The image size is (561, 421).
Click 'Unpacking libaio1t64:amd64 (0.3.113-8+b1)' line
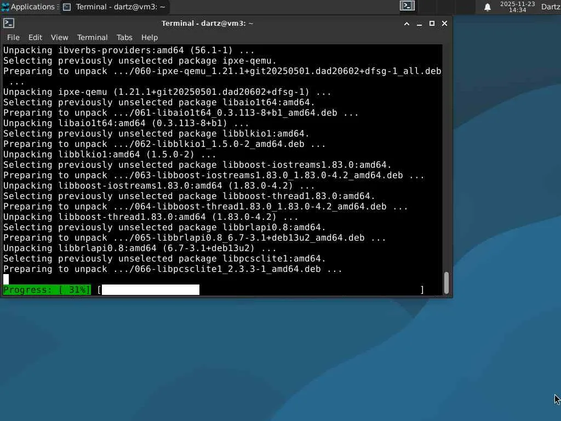[126, 123]
